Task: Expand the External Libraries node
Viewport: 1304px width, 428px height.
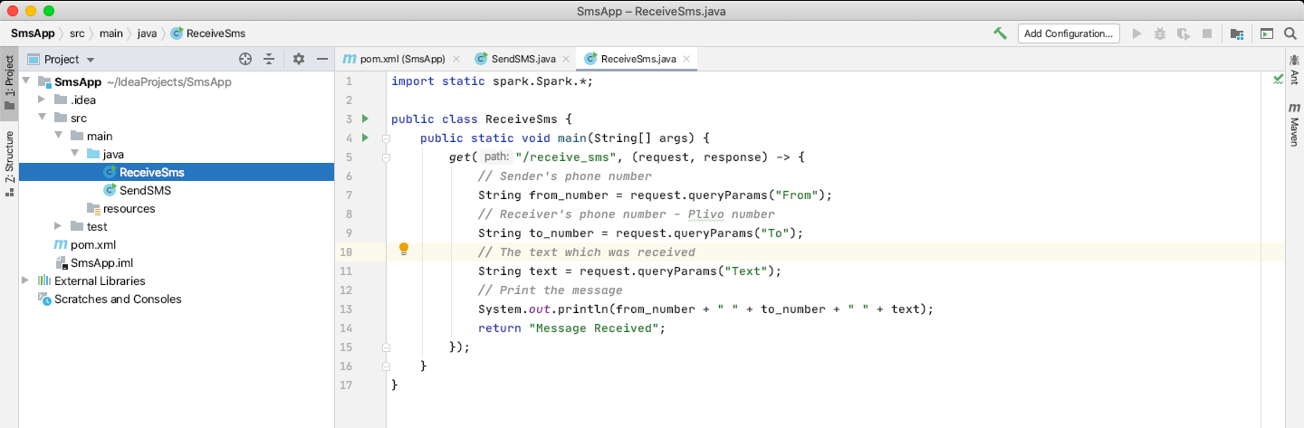Action: tap(25, 281)
